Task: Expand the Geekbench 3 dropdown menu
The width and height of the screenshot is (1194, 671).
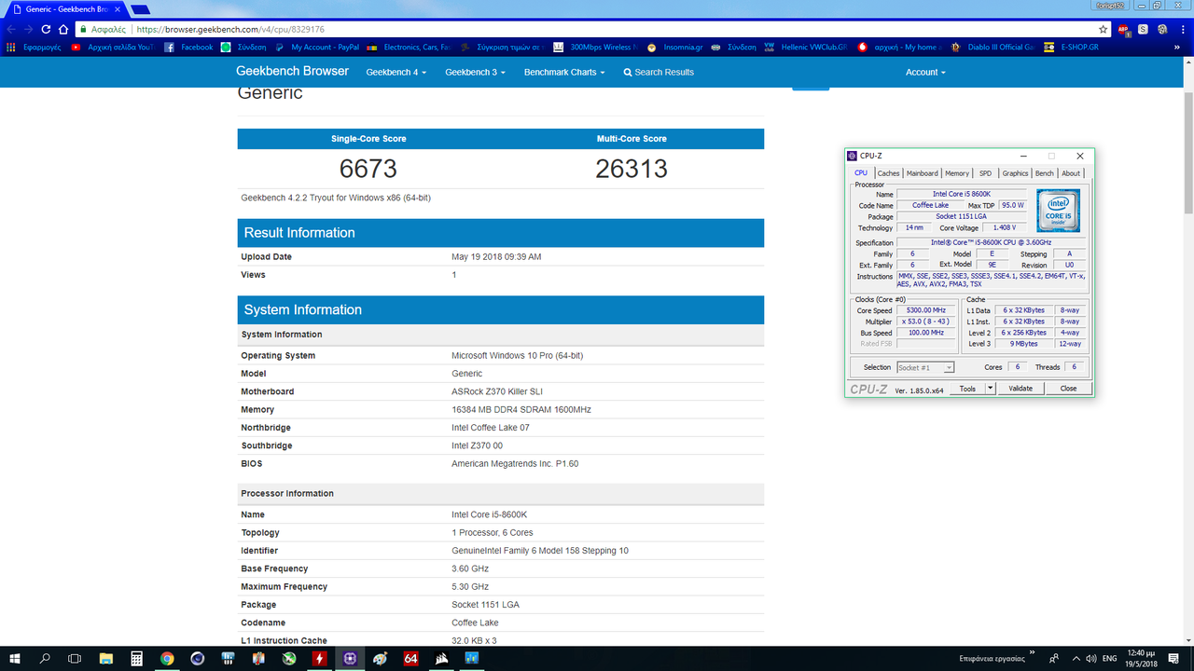Action: tap(475, 72)
